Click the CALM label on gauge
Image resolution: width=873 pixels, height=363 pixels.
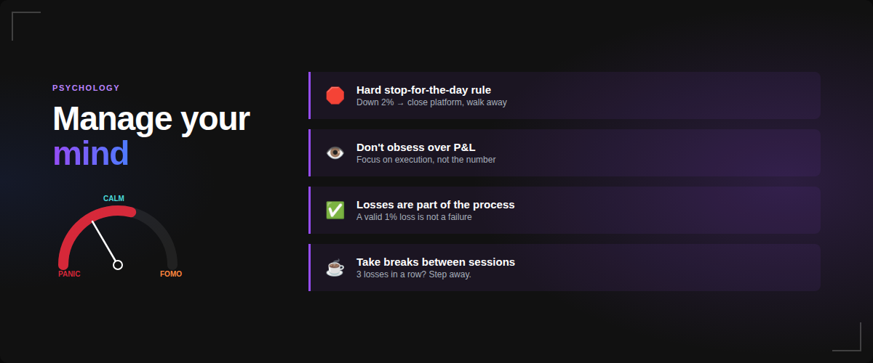tap(113, 199)
